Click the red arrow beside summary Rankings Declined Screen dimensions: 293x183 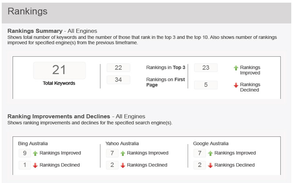(x=236, y=85)
